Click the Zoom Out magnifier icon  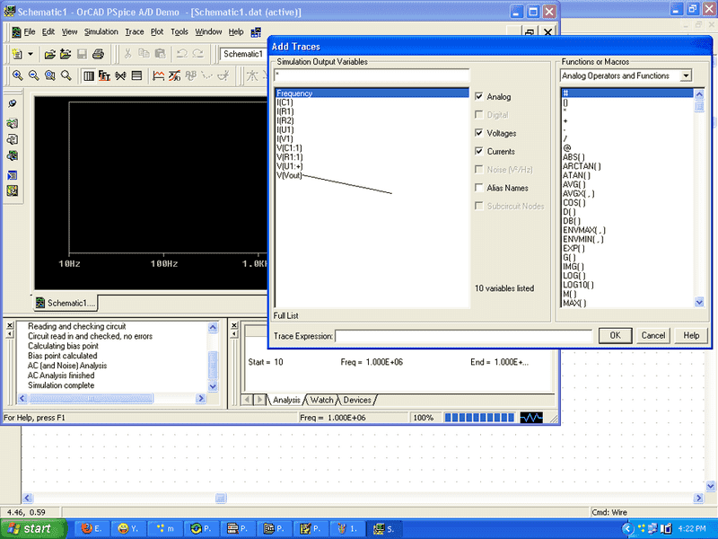33,75
